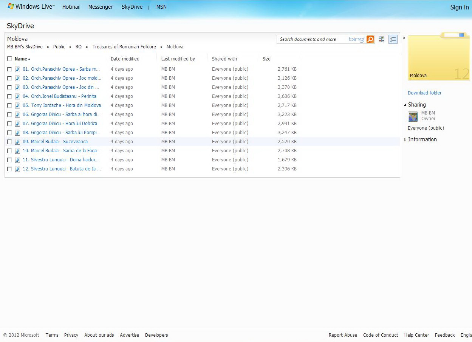This screenshot has width=472, height=342.
Task: Go to Treasures of Romanian Folklore breadcrumb
Action: (x=124, y=47)
